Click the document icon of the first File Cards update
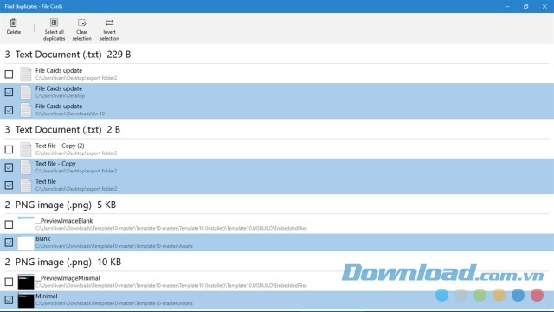 click(x=26, y=75)
